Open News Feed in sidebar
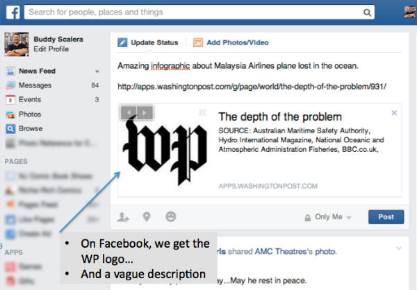The height and width of the screenshot is (290, 417). (x=37, y=71)
